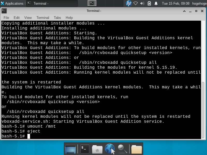
Task: Open application finder magnifier icon
Action: 122,149
